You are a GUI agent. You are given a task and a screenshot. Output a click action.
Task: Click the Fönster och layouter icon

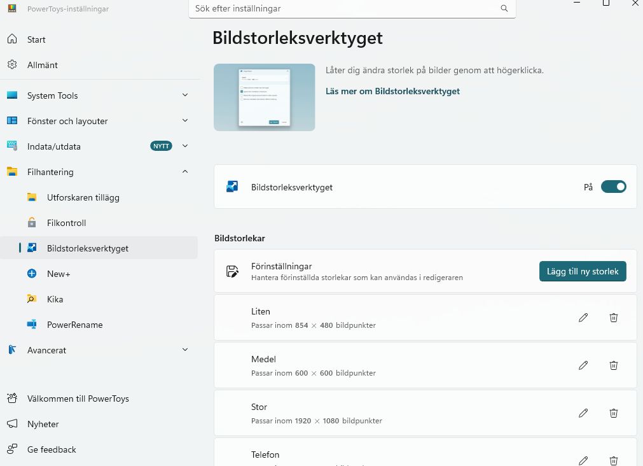pyautogui.click(x=12, y=121)
